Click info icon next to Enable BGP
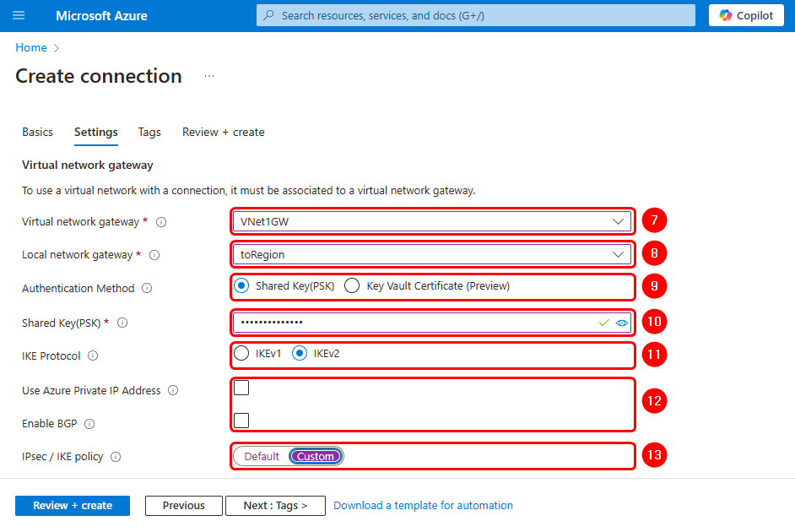The width and height of the screenshot is (795, 532). (x=89, y=424)
